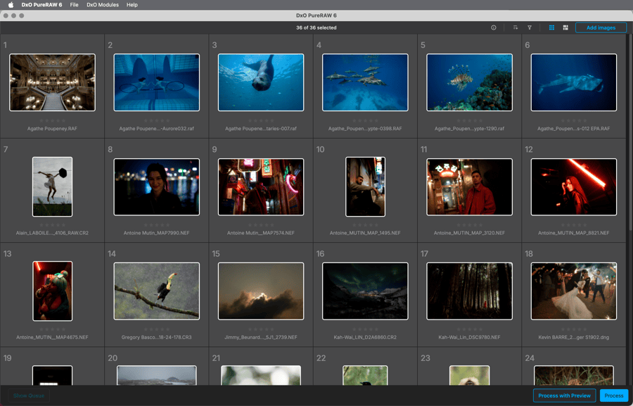
Task: Select the sea lion underwater thumbnail
Action: tap(261, 82)
